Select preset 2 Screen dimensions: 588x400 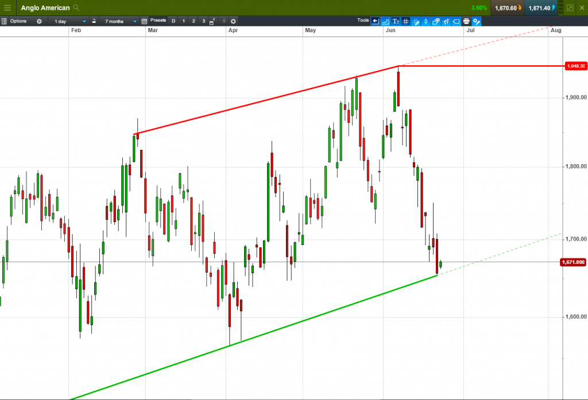(194, 21)
